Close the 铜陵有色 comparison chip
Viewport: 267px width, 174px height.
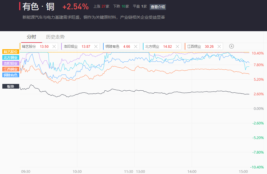tap(136, 46)
